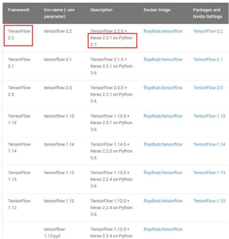The height and width of the screenshot is (239, 229).
Task: Click the tensorflow-2.0 env name
Action: (58, 88)
